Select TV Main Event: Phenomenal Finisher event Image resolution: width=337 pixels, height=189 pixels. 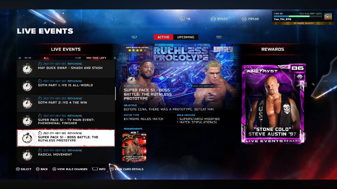pos(66,120)
